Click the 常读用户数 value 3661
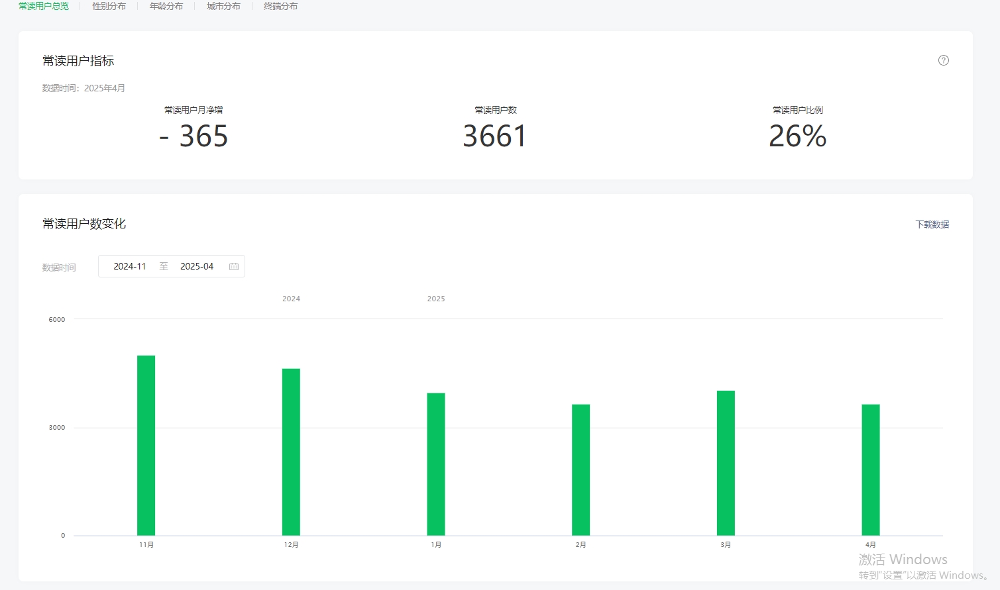The width and height of the screenshot is (1000, 590). [495, 136]
